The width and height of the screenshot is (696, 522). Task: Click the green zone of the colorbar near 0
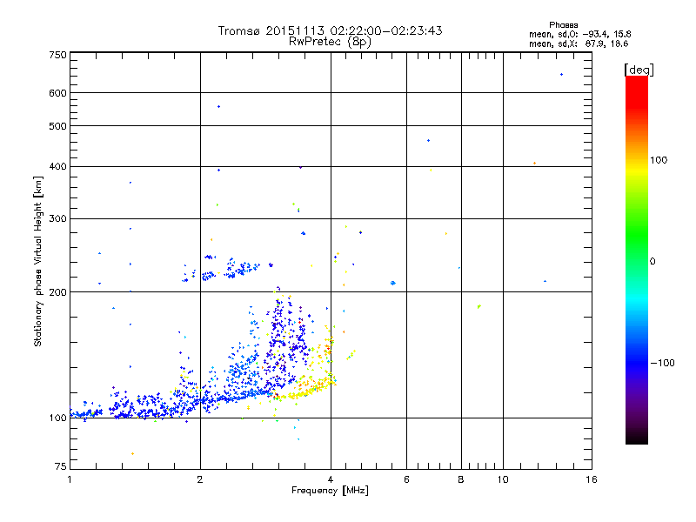tap(637, 249)
